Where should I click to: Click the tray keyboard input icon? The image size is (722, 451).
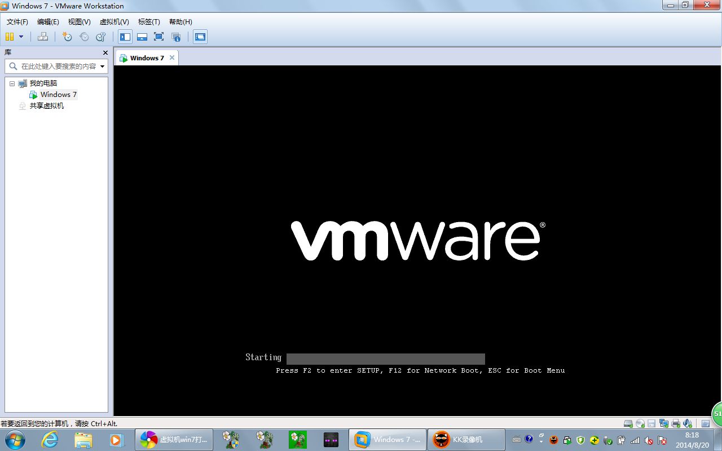tap(516, 440)
